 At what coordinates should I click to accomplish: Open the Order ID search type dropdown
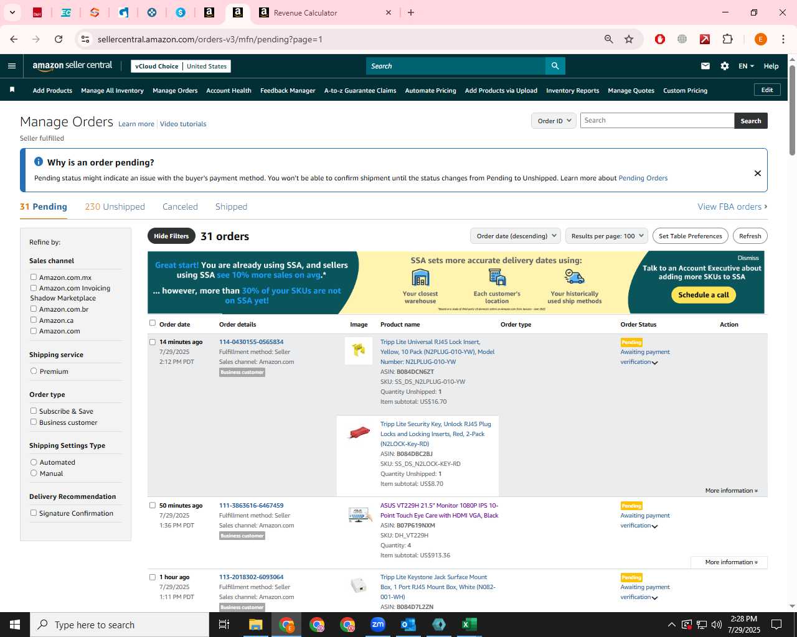pos(554,121)
